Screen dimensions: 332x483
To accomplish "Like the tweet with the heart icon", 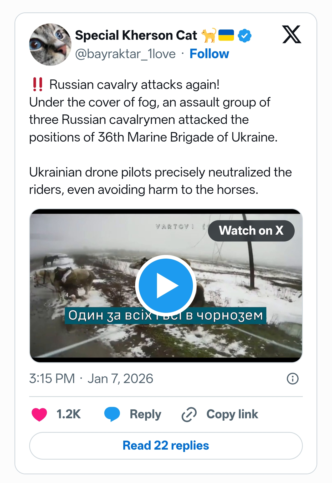I will pyautogui.click(x=39, y=414).
